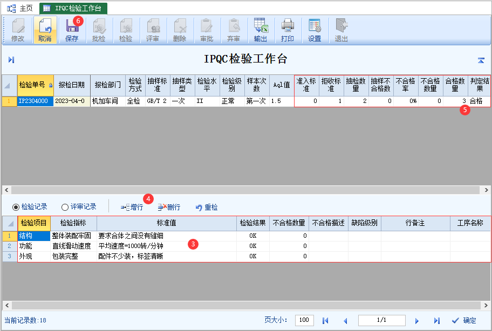Click the 评审 review toolbar icon

pyautogui.click(x=153, y=30)
